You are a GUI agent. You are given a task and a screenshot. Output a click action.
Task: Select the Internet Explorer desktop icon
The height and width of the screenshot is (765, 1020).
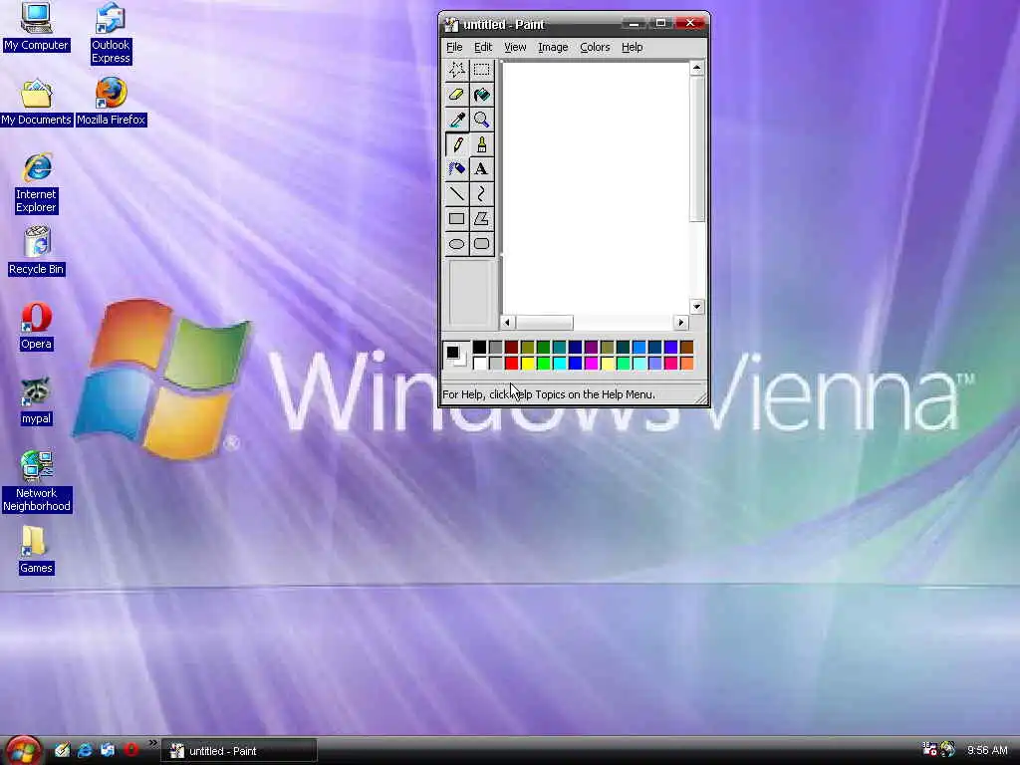click(37, 184)
